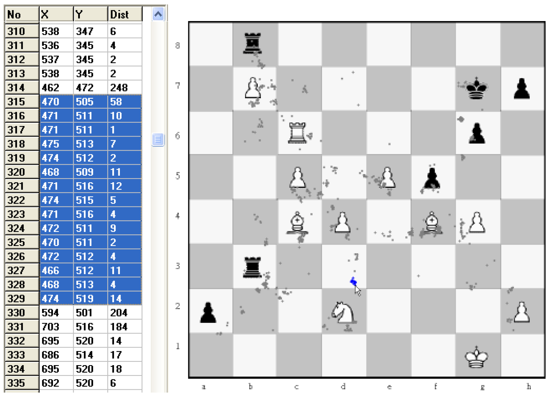Click the Dist column header

tap(125, 14)
